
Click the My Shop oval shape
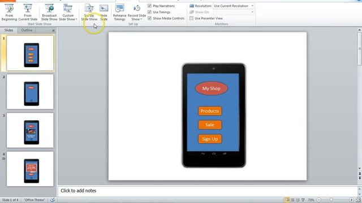point(212,89)
